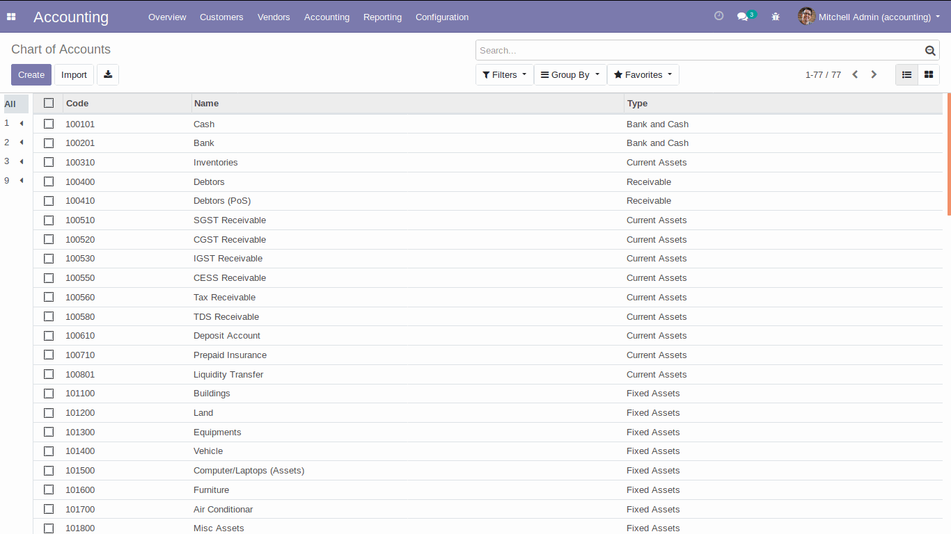Viewport: 951px width, 534px height.
Task: Open the Group By dropdown
Action: (x=570, y=74)
